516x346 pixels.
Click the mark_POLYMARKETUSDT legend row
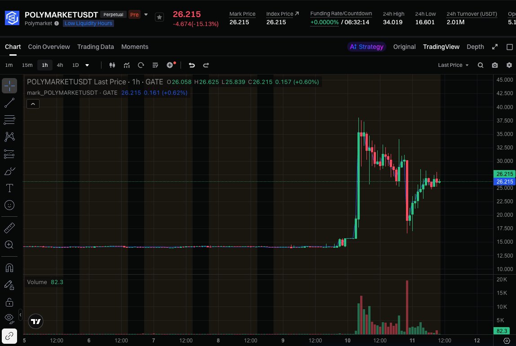tap(107, 93)
